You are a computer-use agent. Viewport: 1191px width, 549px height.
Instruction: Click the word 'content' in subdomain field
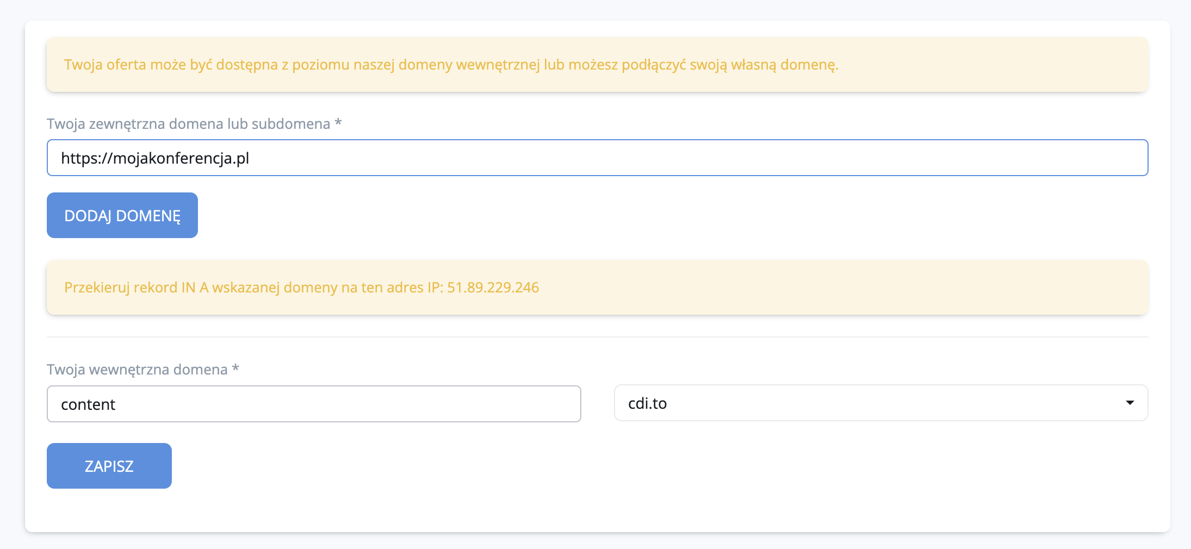[x=88, y=404]
